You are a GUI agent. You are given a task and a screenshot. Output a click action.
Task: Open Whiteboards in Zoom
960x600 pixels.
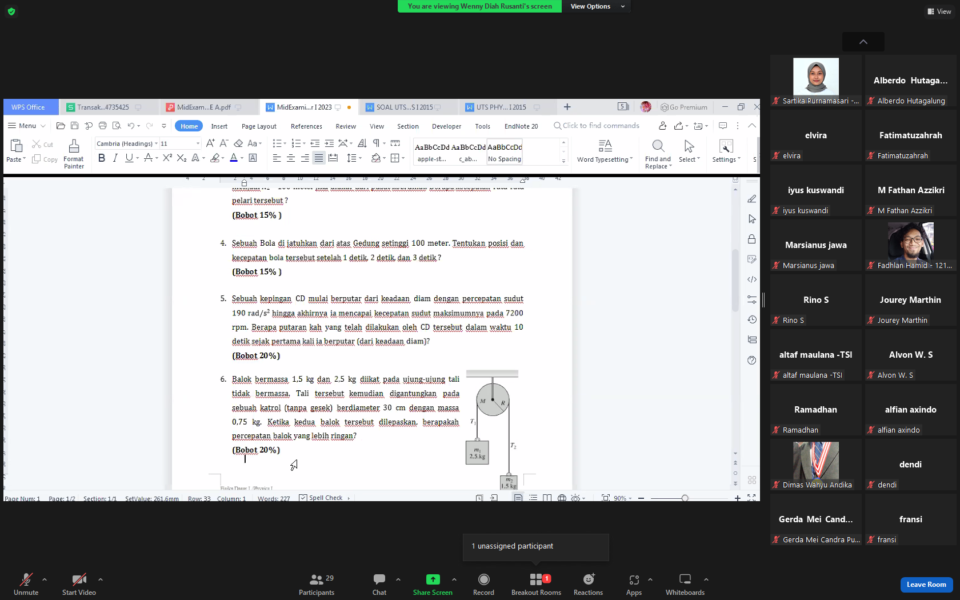[685, 584]
